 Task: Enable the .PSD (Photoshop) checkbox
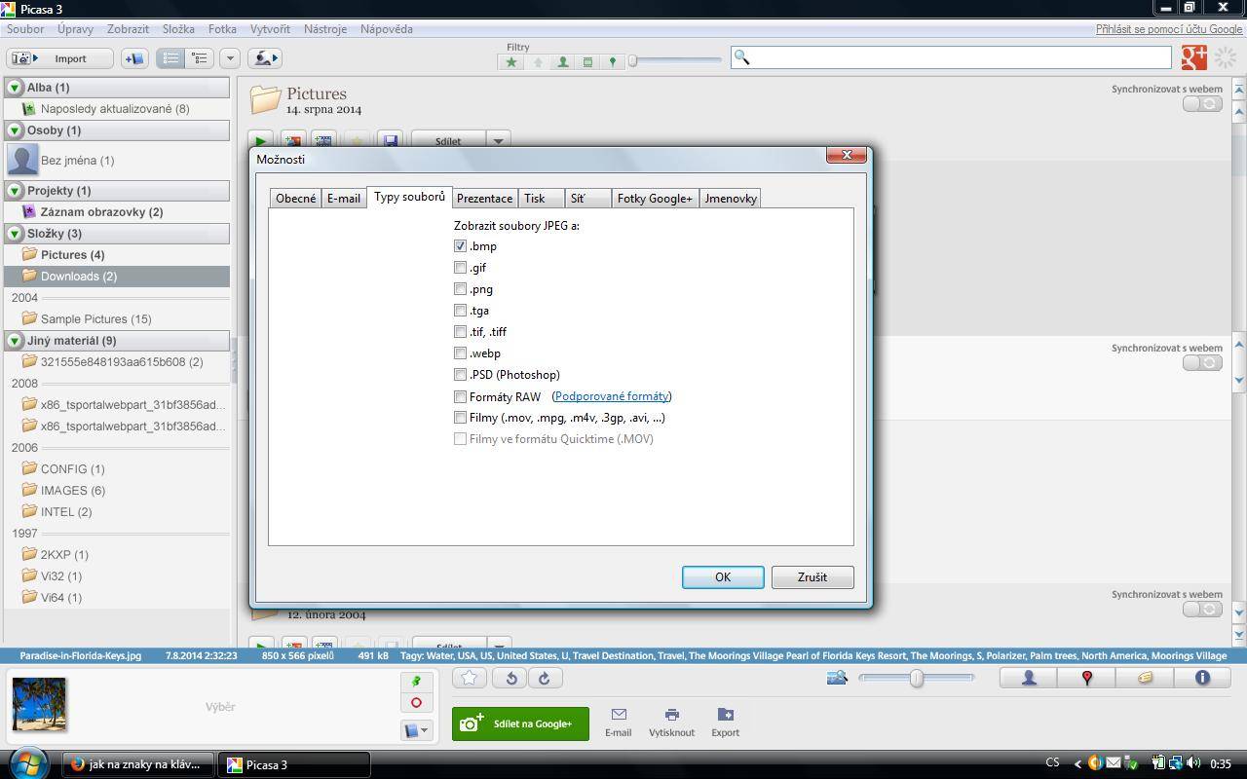(x=460, y=375)
